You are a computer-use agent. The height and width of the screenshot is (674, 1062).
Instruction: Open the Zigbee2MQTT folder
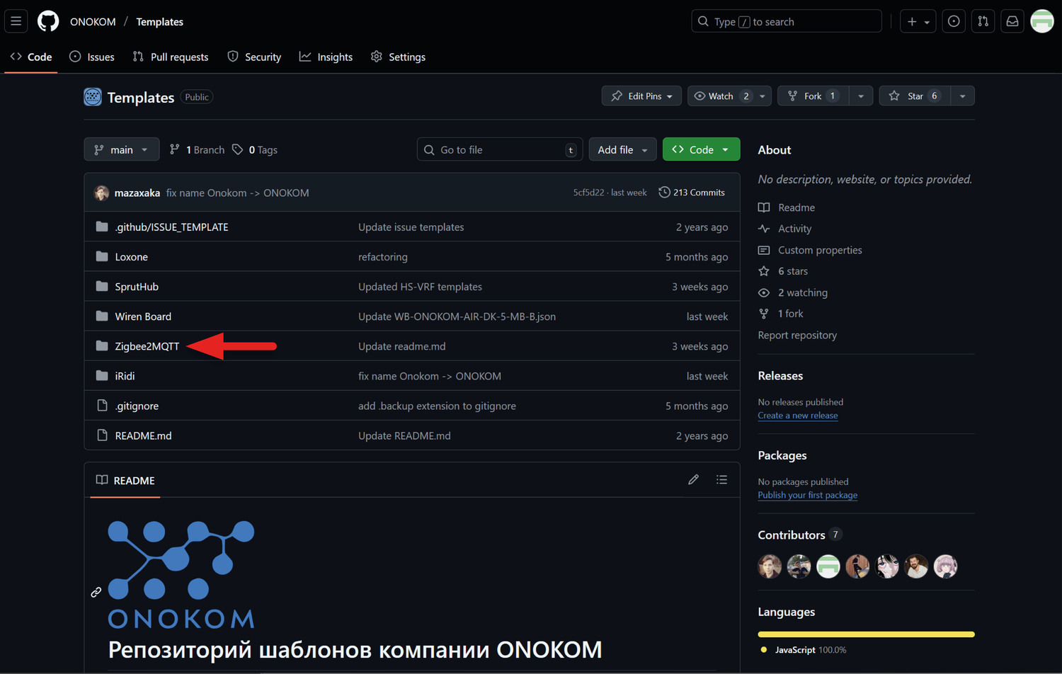pos(147,345)
